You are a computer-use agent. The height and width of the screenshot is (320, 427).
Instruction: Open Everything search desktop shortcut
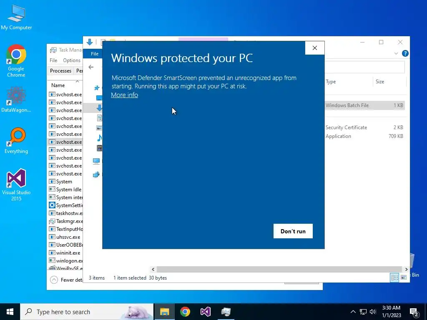tap(16, 141)
